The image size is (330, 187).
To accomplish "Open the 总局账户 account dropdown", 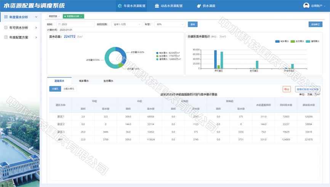I will click(x=318, y=6).
